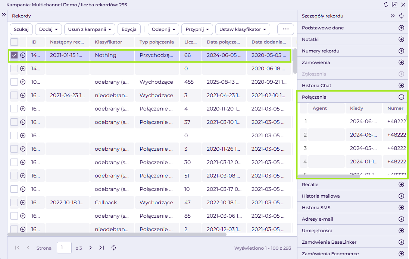409x259 pixels.
Task: Open plus icon of nieodebrany row 2021-04-23
Action: click(23, 95)
